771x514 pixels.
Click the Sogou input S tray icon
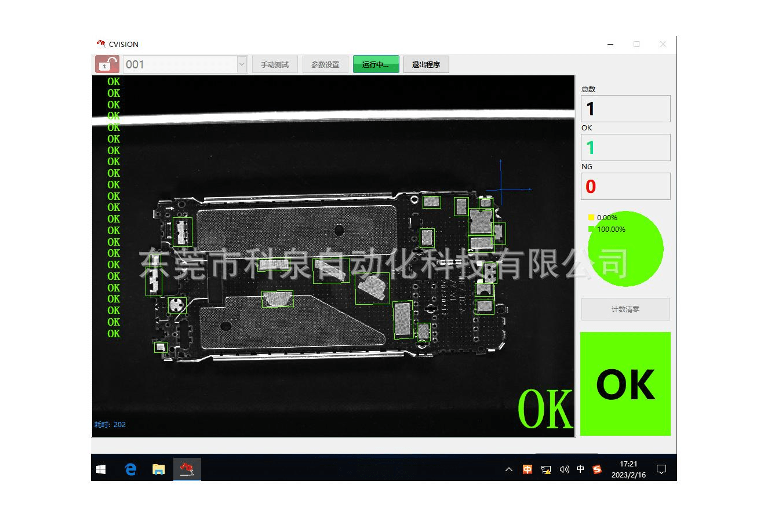[x=597, y=469]
